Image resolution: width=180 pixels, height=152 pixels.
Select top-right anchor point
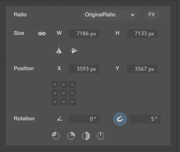pyautogui.click(x=72, y=84)
